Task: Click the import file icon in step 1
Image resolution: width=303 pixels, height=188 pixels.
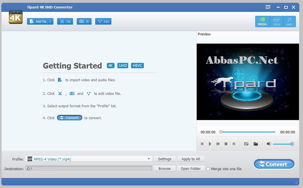Action: tap(60, 80)
